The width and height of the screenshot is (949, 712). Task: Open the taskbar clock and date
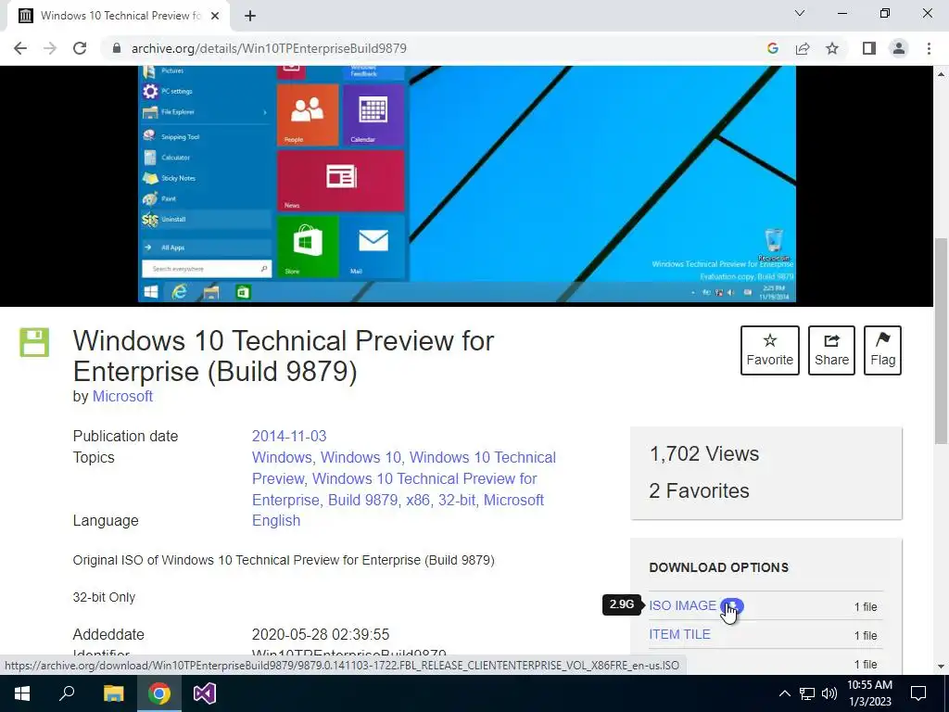869,693
